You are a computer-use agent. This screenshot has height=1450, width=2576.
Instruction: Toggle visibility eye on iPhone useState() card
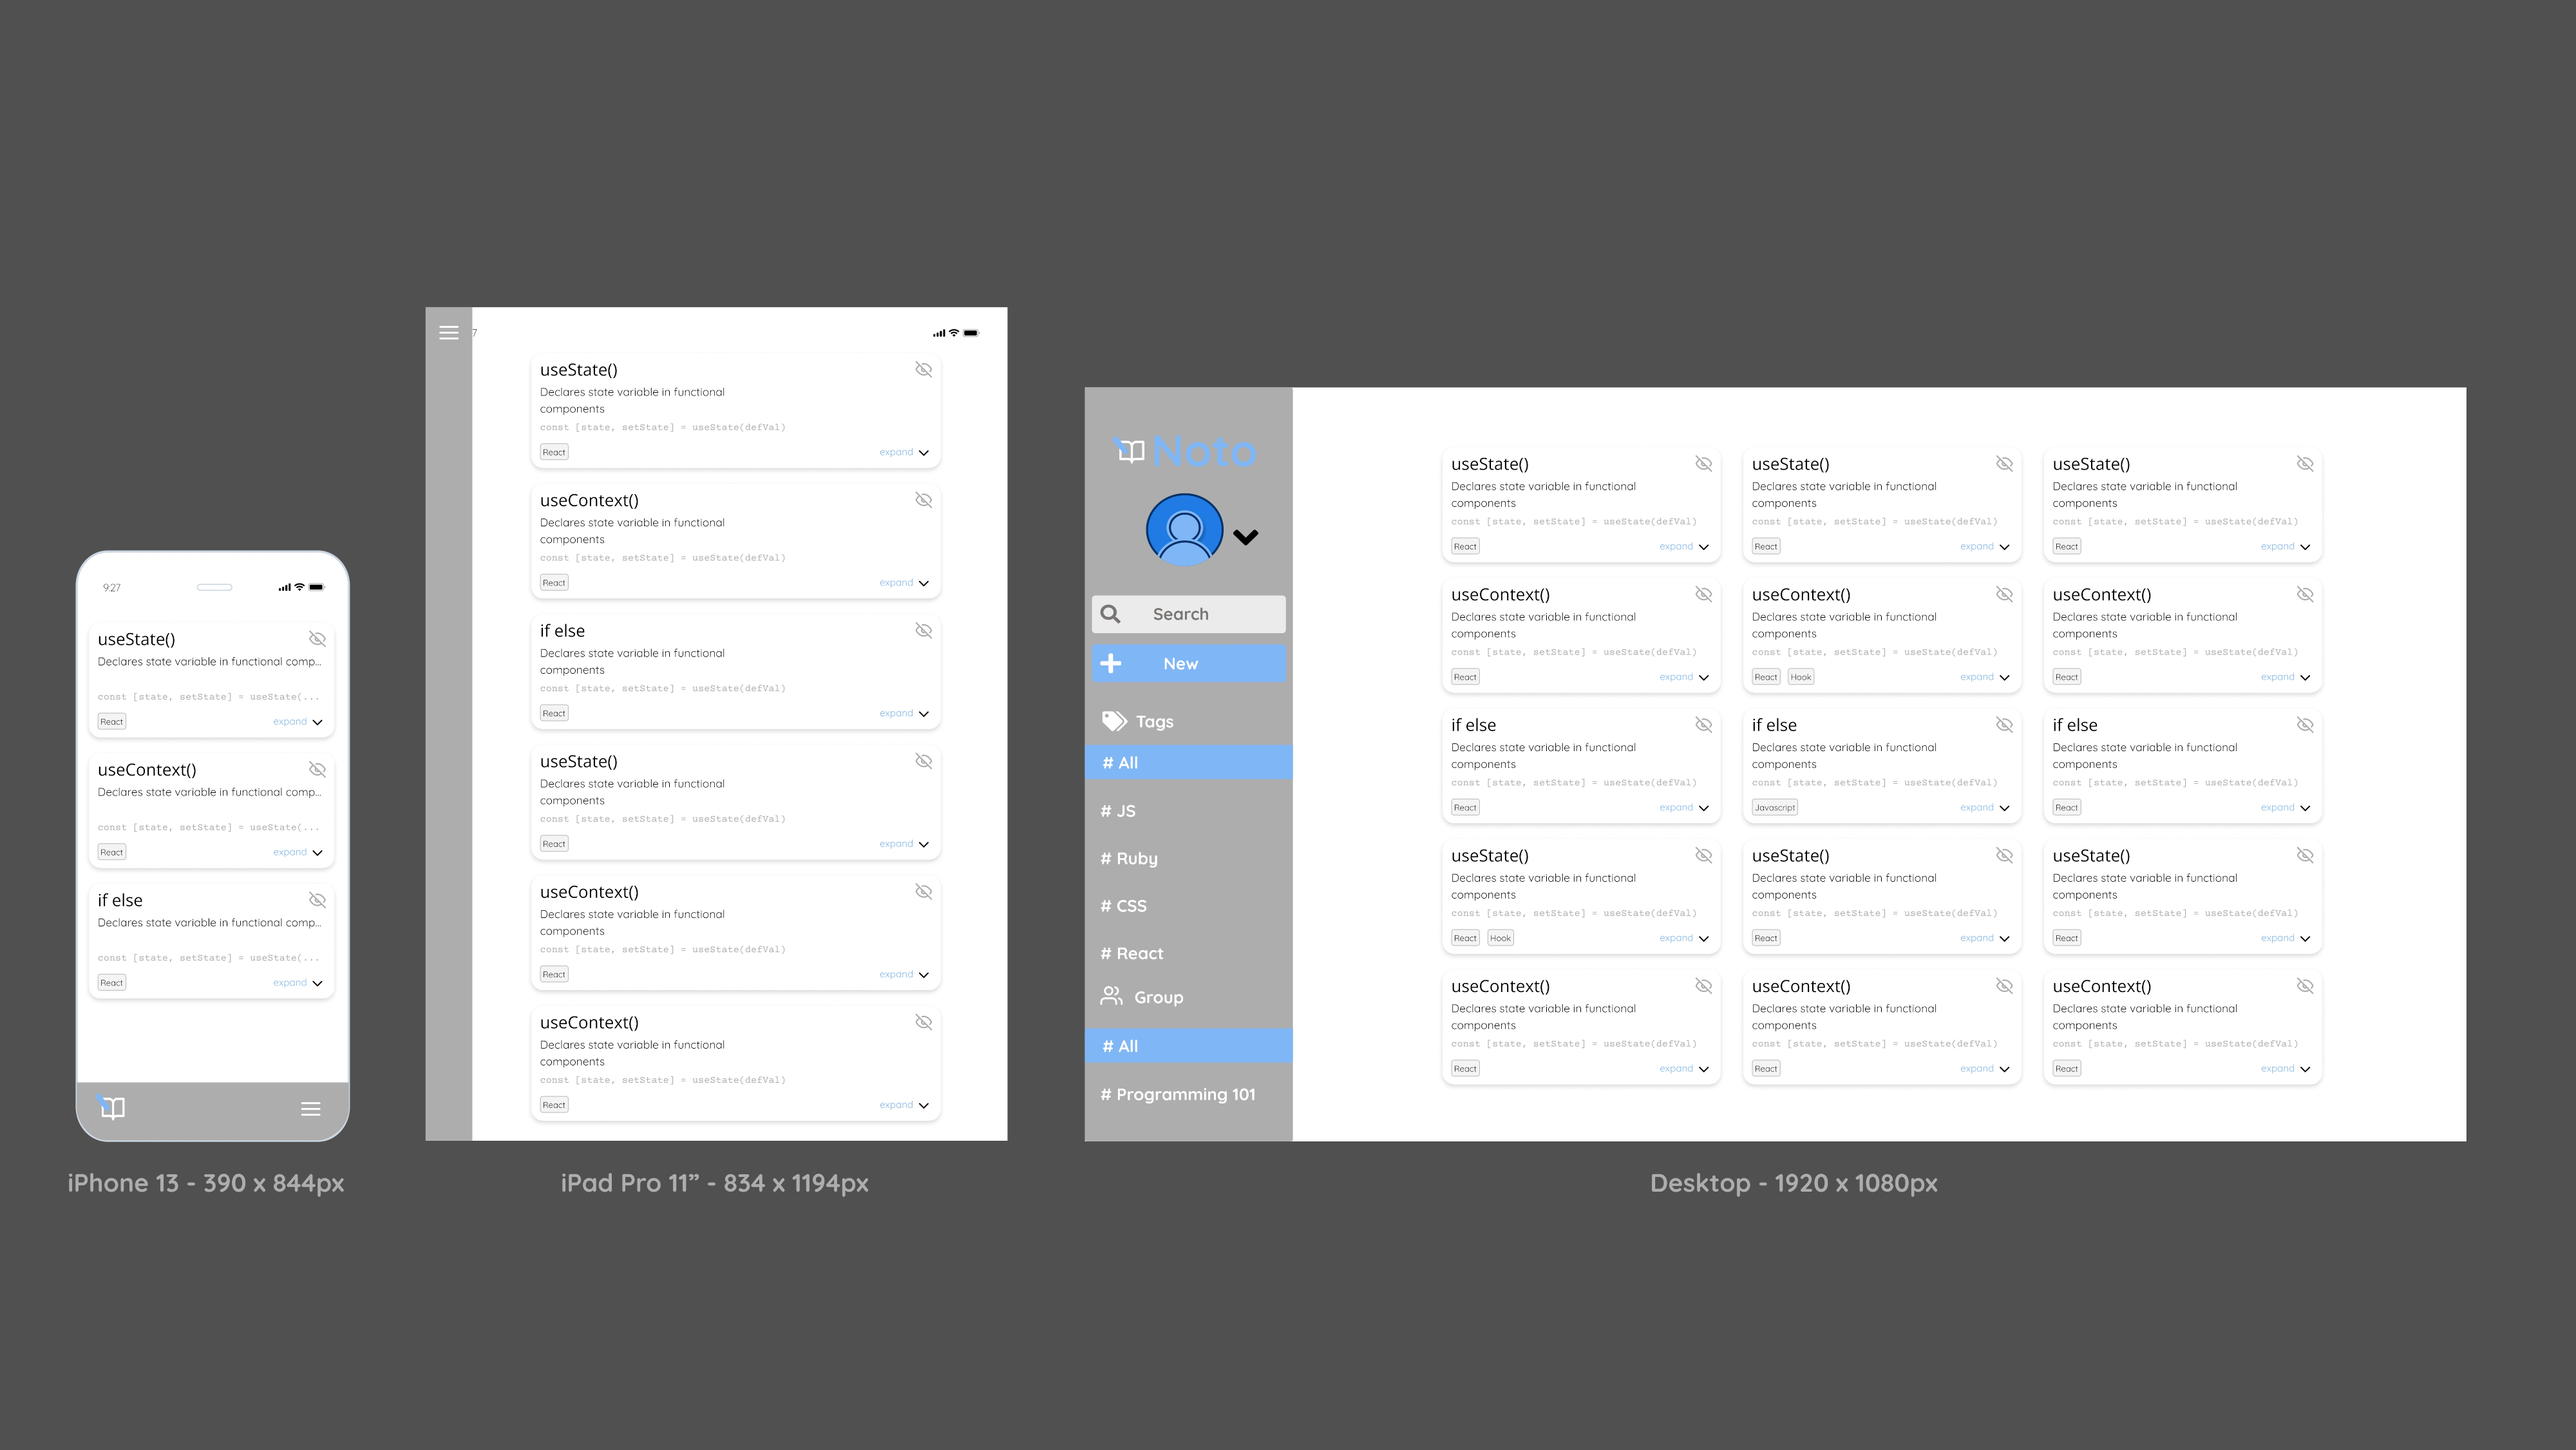pyautogui.click(x=317, y=639)
